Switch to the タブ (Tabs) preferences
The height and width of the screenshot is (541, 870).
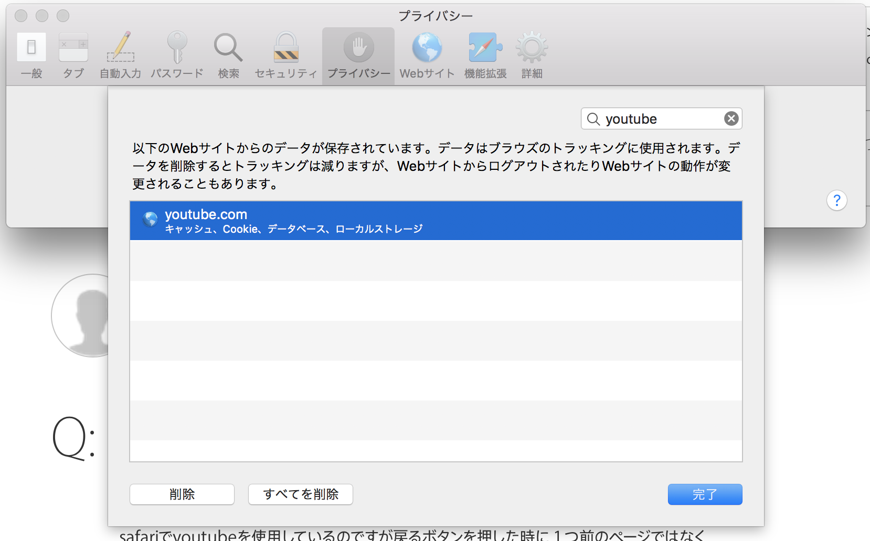pyautogui.click(x=73, y=55)
